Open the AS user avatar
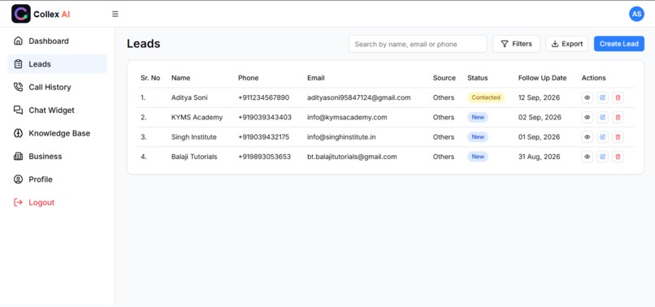The height and width of the screenshot is (307, 655). coord(636,14)
